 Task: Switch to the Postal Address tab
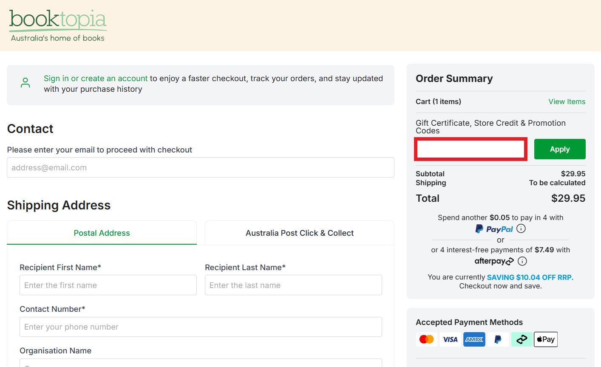pyautogui.click(x=102, y=233)
